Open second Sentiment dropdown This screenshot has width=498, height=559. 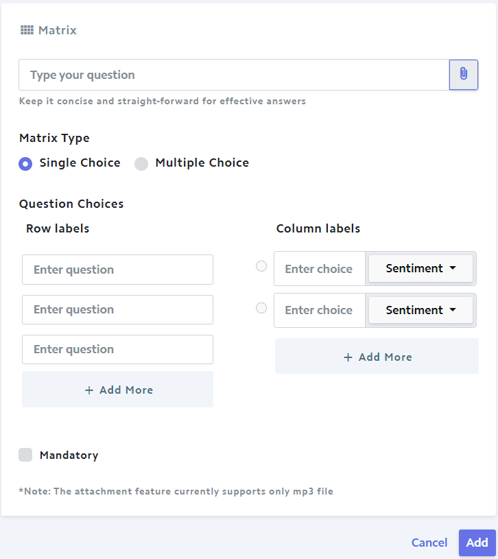[420, 310]
